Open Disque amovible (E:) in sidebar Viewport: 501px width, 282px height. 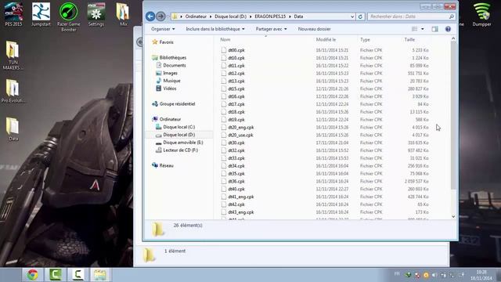point(179,143)
